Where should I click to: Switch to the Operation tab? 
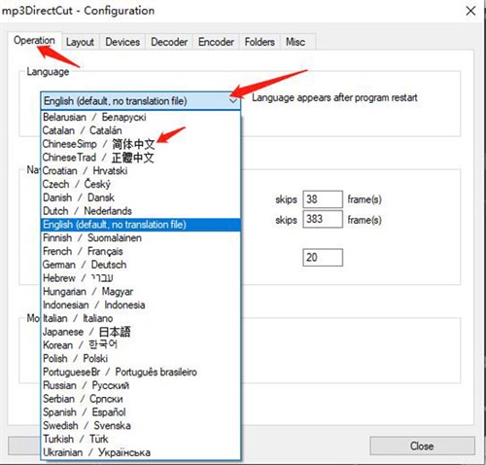[34, 41]
